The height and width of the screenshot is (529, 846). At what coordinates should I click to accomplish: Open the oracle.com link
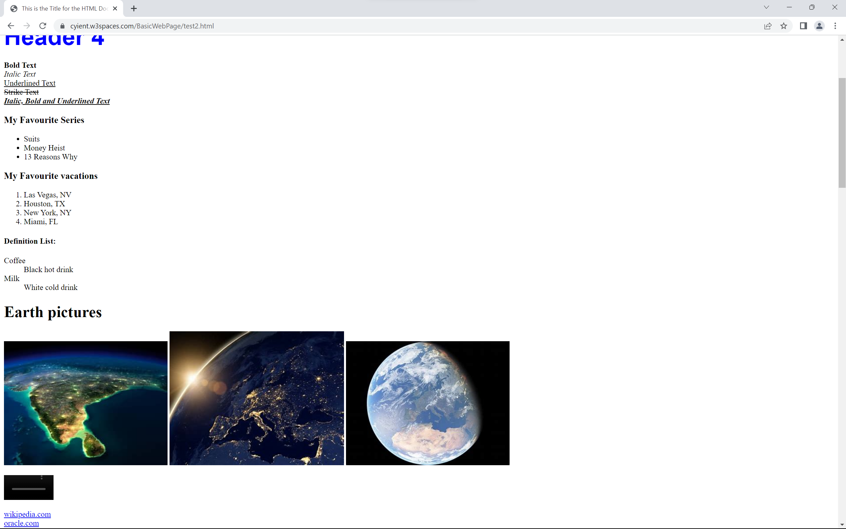(21, 523)
